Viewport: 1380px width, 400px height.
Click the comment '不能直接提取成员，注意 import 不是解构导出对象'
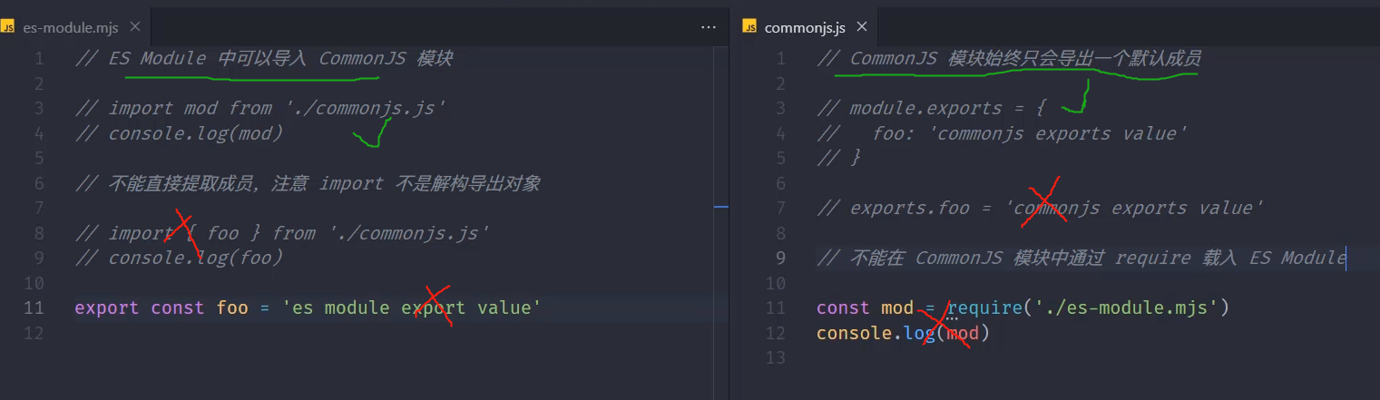(324, 183)
